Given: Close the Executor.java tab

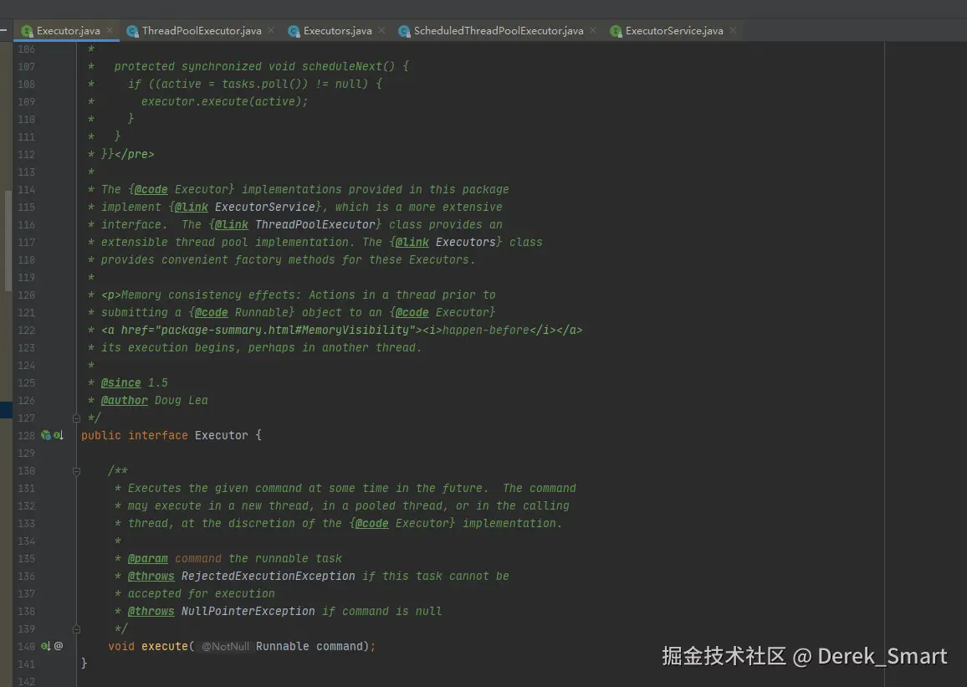Looking at the screenshot, I should [110, 30].
